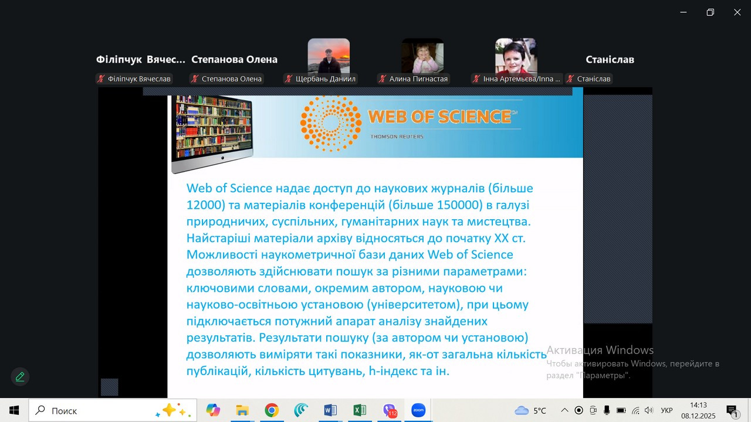The image size is (751, 422).
Task: Open the weather widget showing 5°C
Action: [x=530, y=410]
